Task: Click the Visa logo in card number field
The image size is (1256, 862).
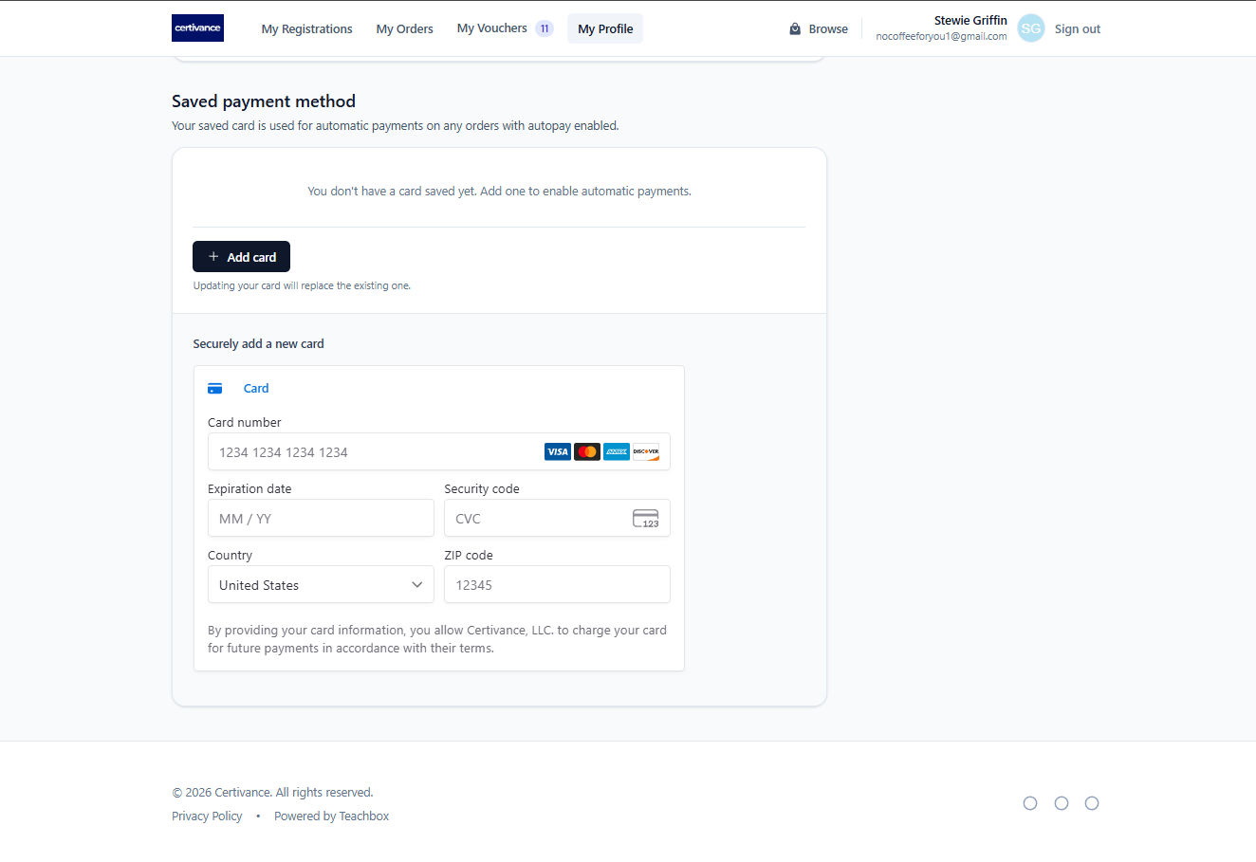Action: point(558,452)
